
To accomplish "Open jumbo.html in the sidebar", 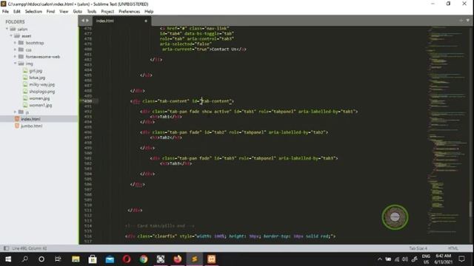I will click(31, 126).
